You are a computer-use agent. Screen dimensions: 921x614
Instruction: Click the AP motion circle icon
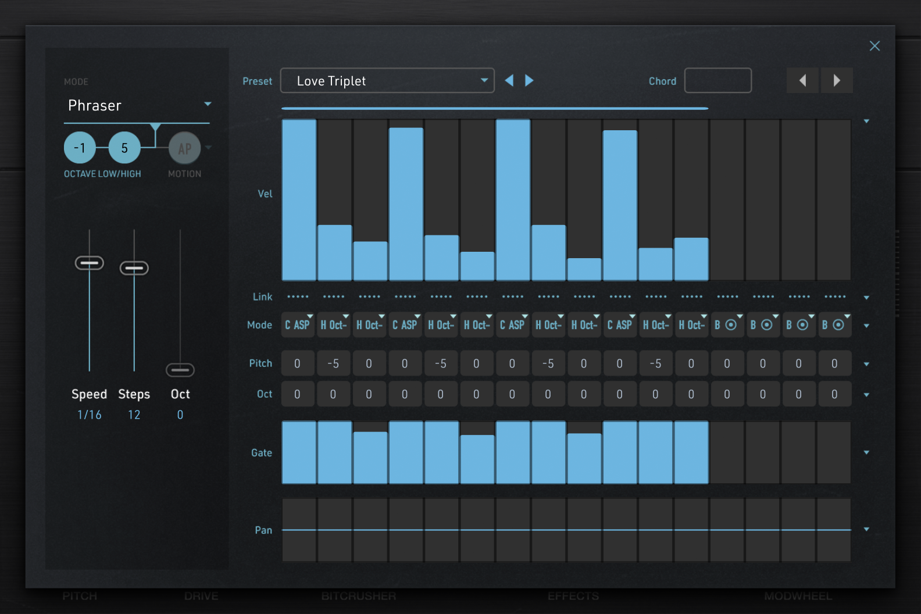[184, 149]
